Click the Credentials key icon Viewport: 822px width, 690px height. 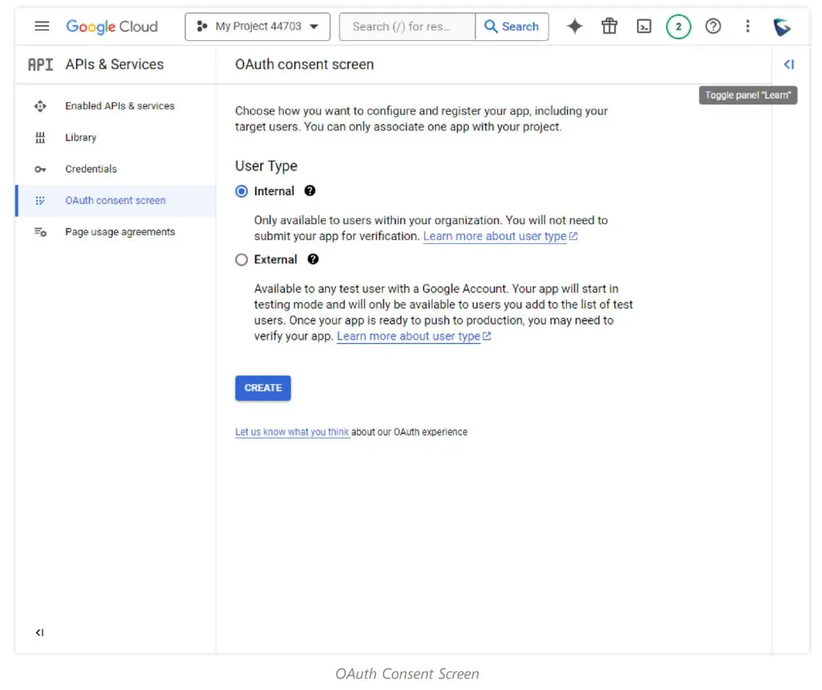tap(40, 169)
